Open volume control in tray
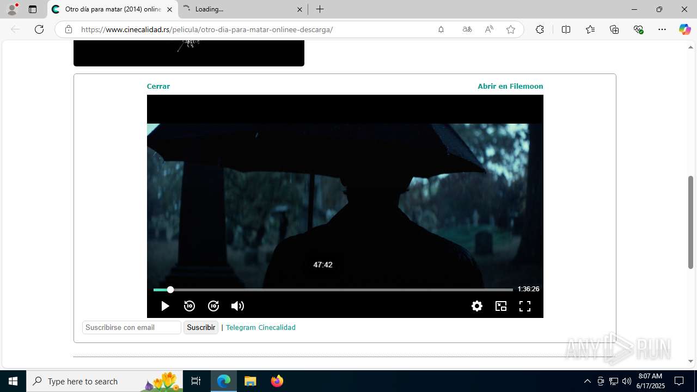The height and width of the screenshot is (392, 697). point(627,381)
